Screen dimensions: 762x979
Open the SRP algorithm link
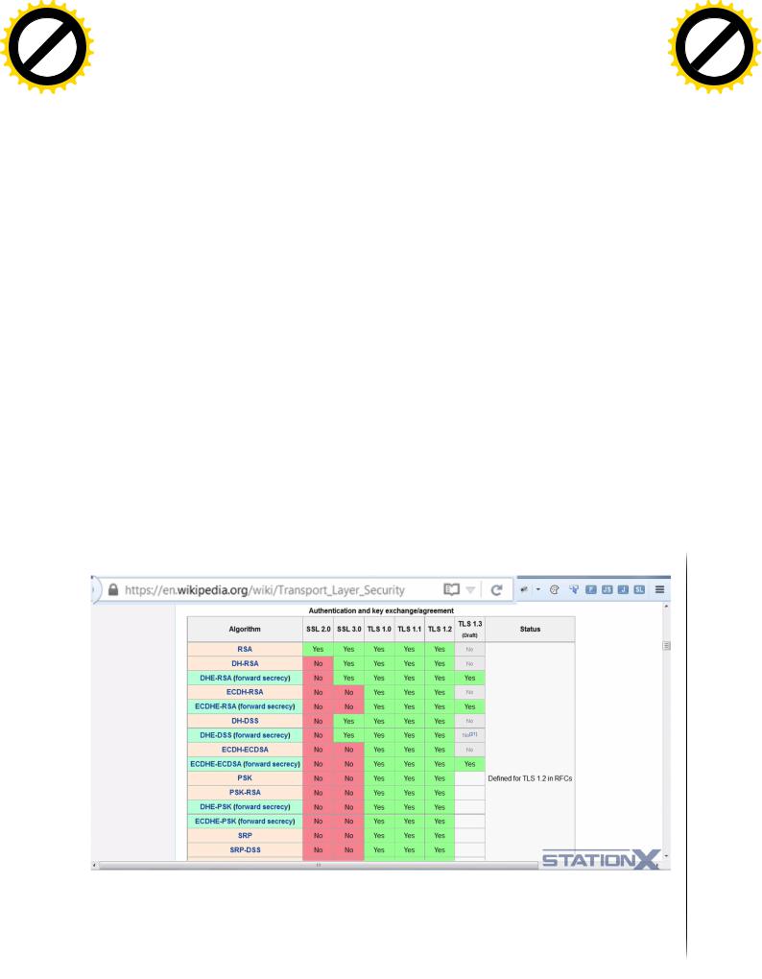click(x=245, y=836)
